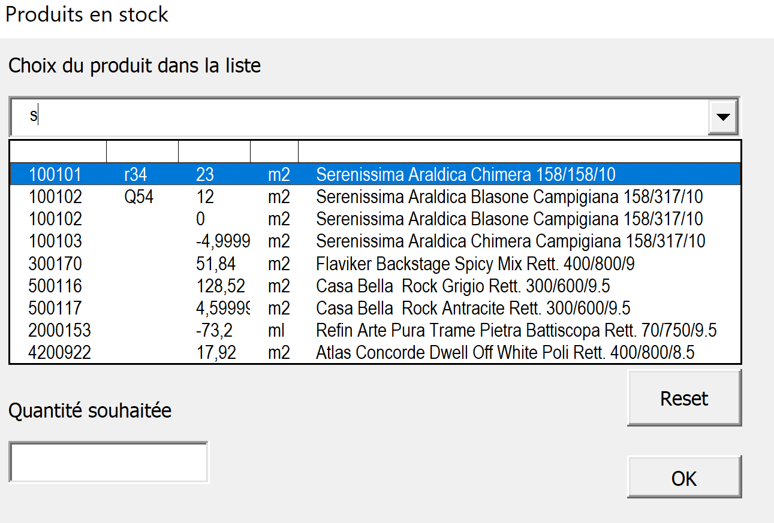
Task: Focus the Quantité souhaitée input box
Action: (x=109, y=461)
